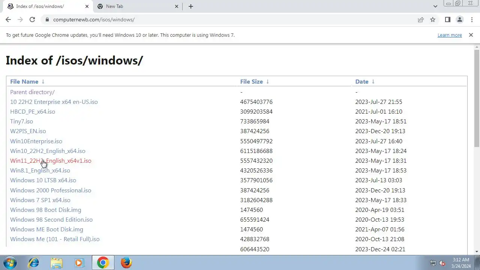Image resolution: width=480 pixels, height=270 pixels.
Task: Download 10 22H2 Enterprise x64 en-US.iso
Action: pos(54,102)
